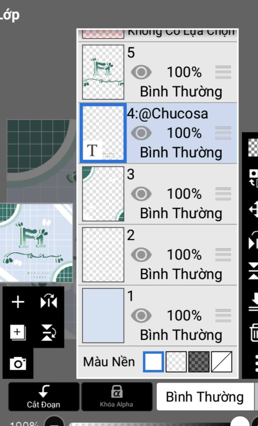Image resolution: width=258 pixels, height=426 pixels.
Task: Tap the add layer copy icon
Action: point(18,333)
